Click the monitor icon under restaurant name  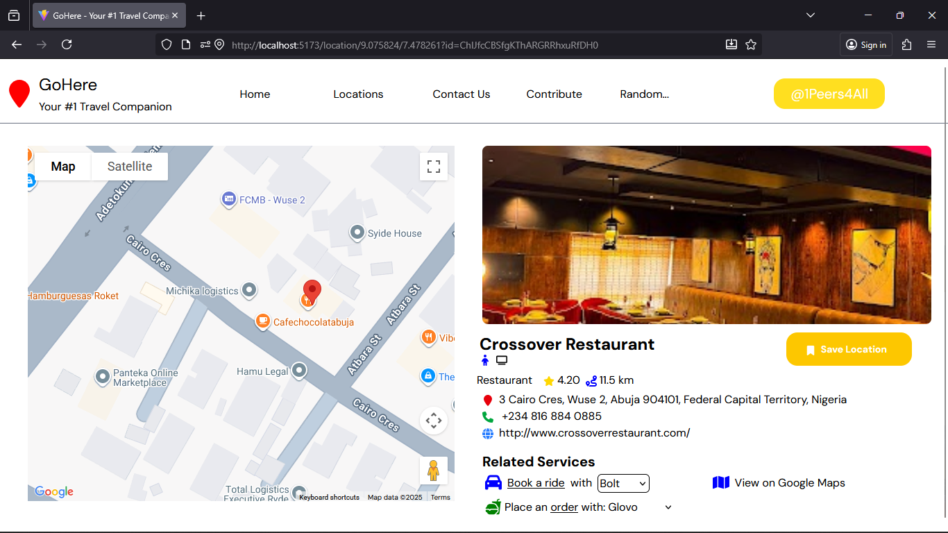click(502, 360)
